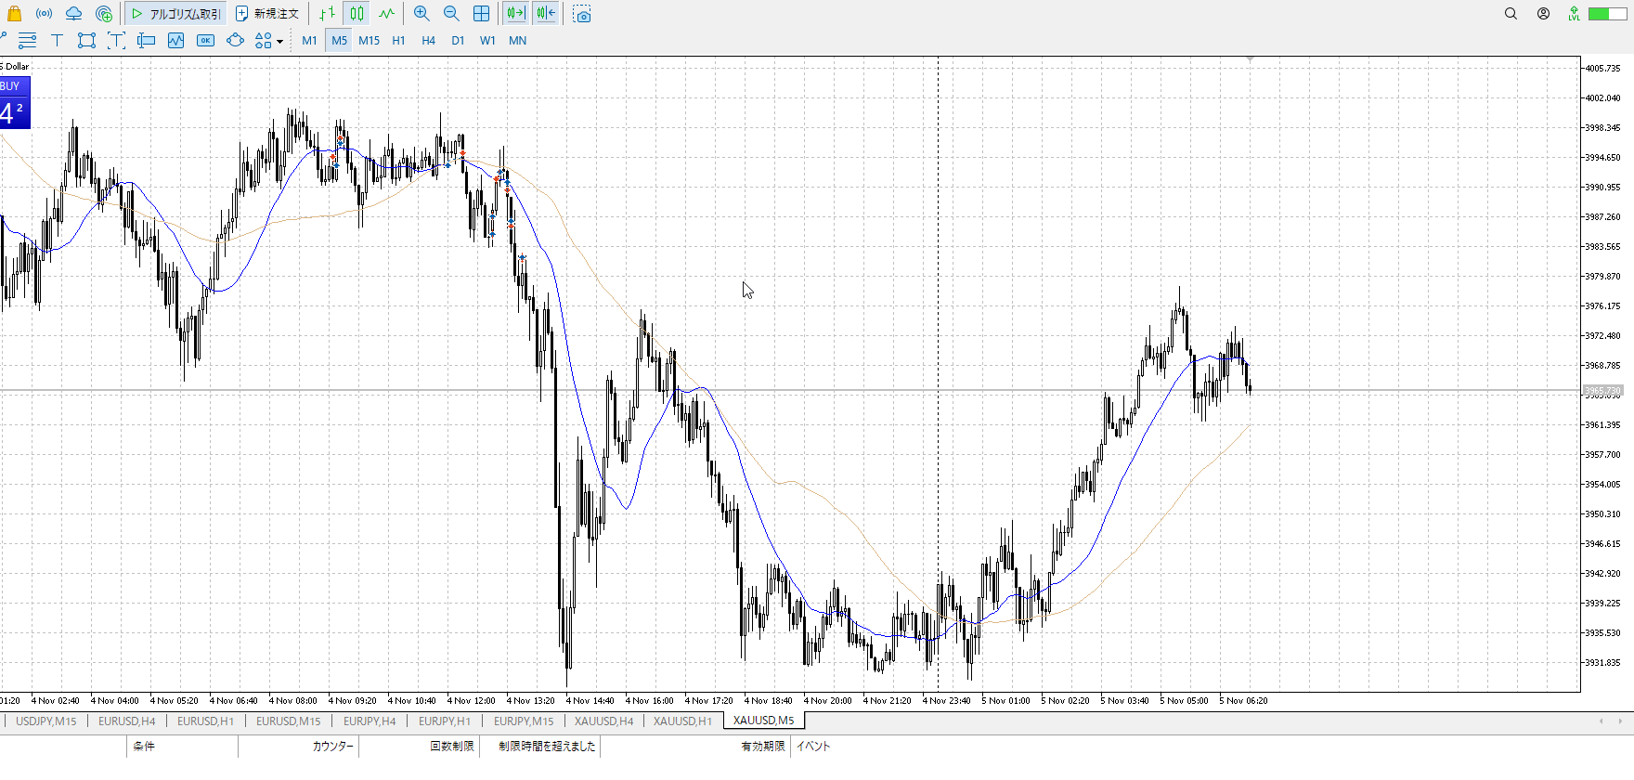1634x780 pixels.
Task: Click the 新規注文 new order button
Action: click(267, 14)
